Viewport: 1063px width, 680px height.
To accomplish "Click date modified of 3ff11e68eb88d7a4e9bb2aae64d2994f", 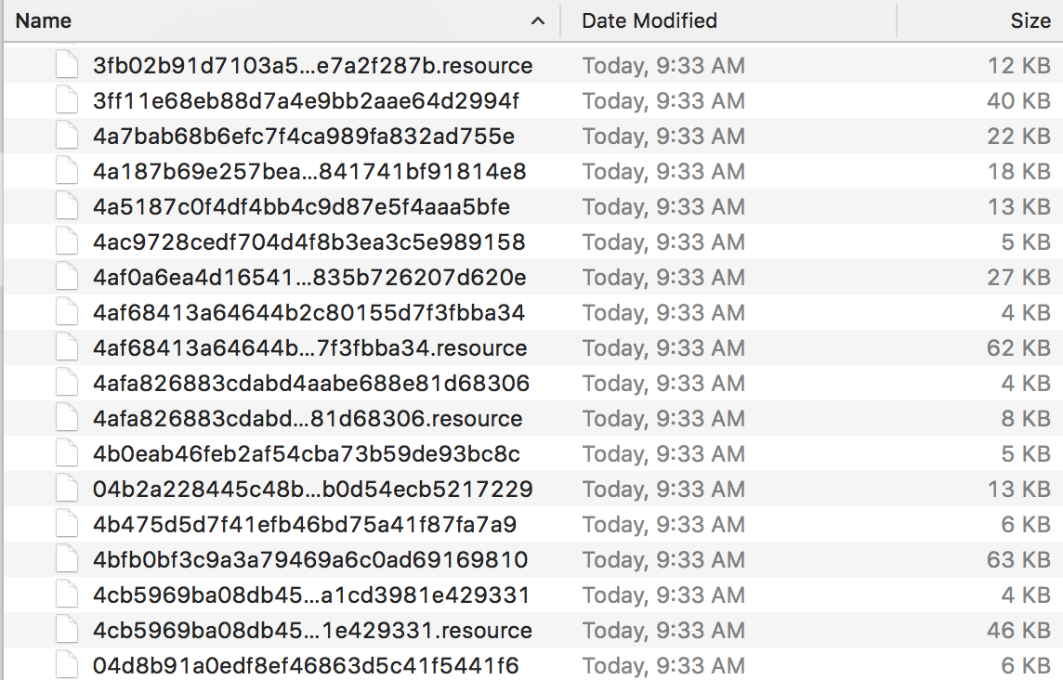I will pyautogui.click(x=663, y=101).
